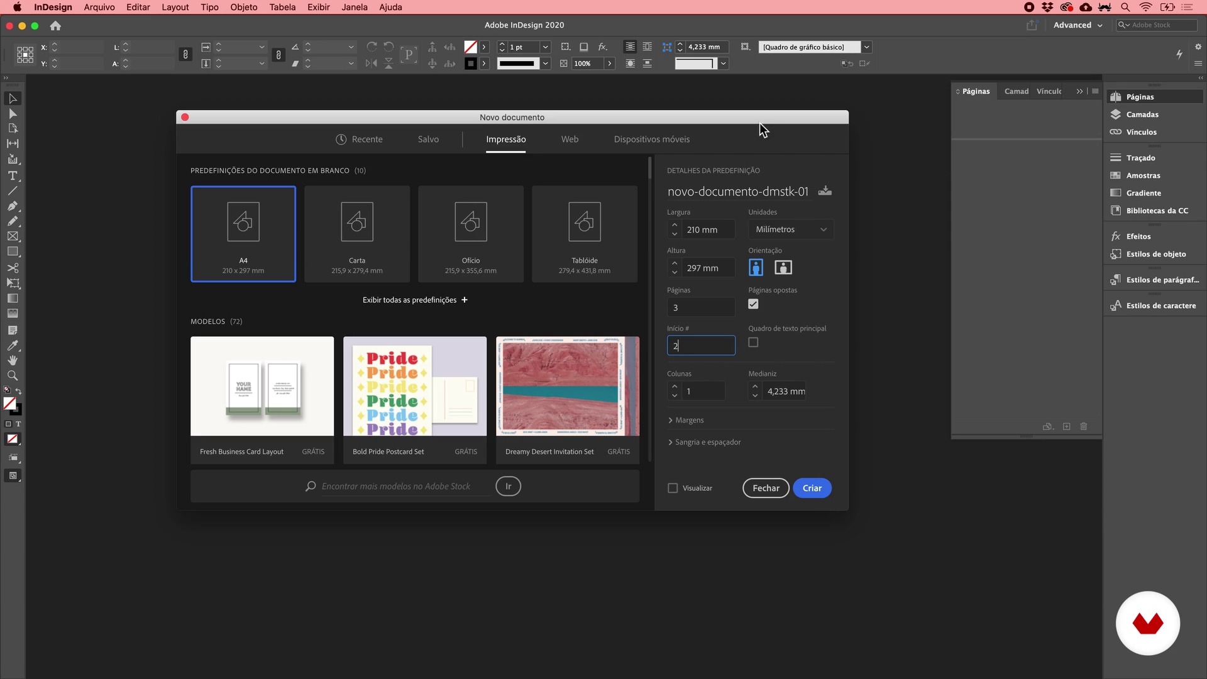The width and height of the screenshot is (1207, 679).
Task: Click the Ir search button
Action: coord(508,486)
